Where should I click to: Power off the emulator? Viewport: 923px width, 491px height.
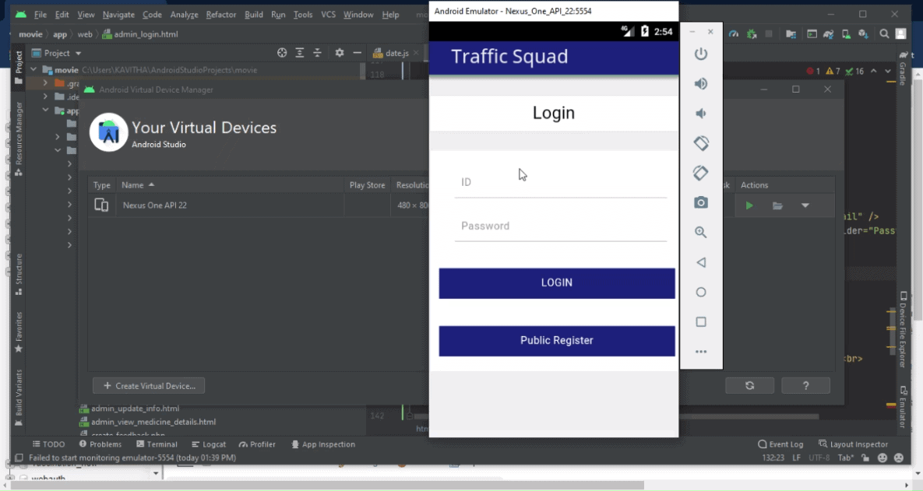(x=700, y=54)
